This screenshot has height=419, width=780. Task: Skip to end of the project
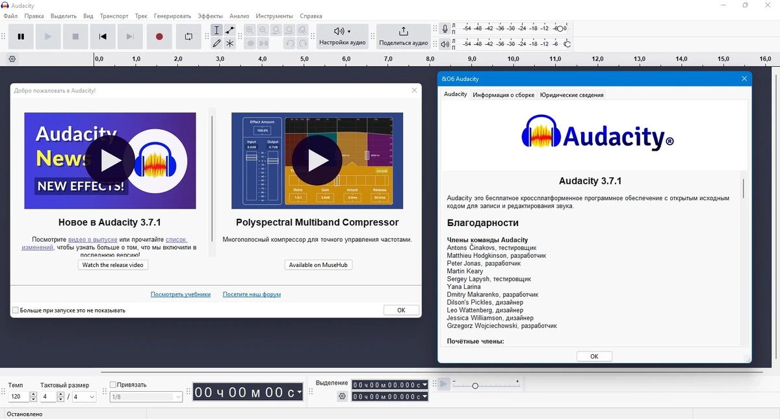130,37
